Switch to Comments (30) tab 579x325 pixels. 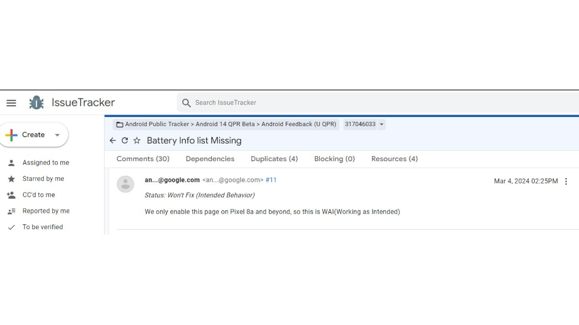[x=143, y=159]
